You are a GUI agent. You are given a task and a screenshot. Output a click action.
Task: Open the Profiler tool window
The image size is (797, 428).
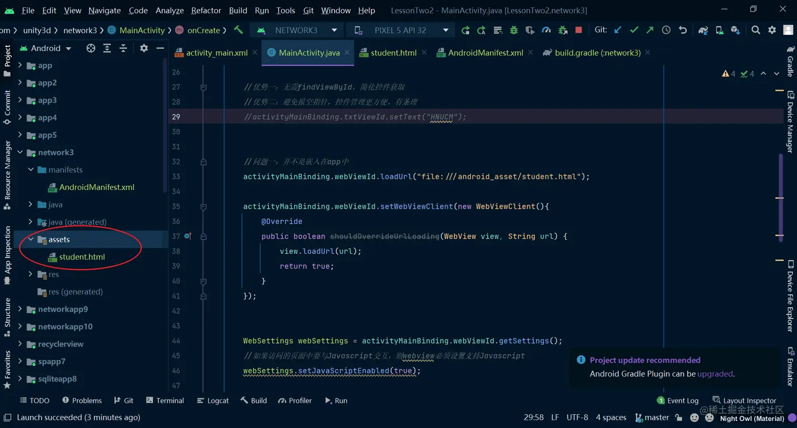pyautogui.click(x=295, y=401)
